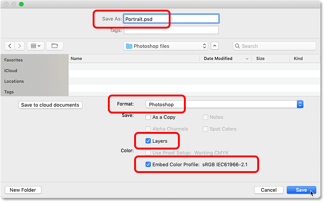Screen dimensions: 325x203
Task: Click the Format dropdown blue arrow stepper
Action: tap(300, 104)
